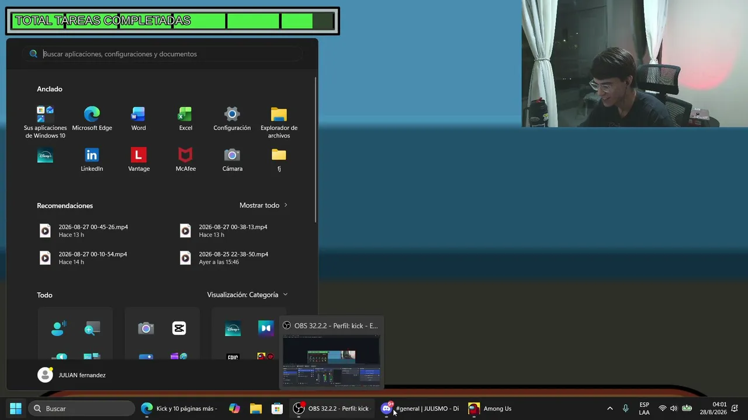Open Configuración gear in pinned apps
748x420 pixels.
click(x=232, y=119)
